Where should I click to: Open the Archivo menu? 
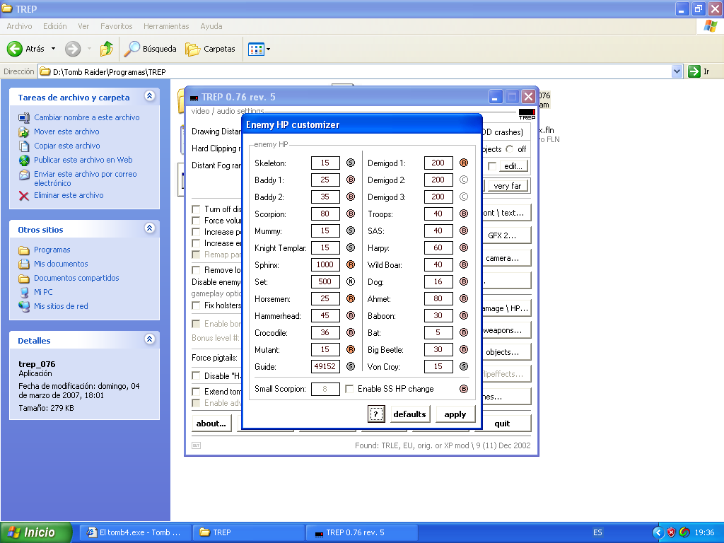pyautogui.click(x=19, y=26)
